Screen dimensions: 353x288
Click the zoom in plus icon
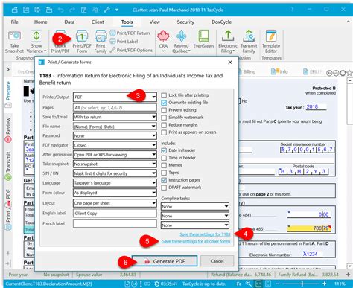tap(325, 284)
